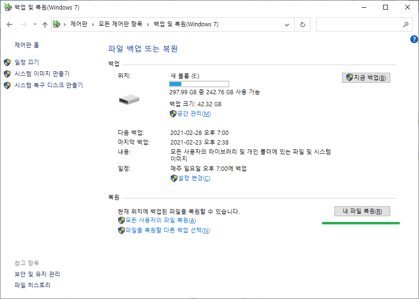Go back with the left arrow button
This screenshot has width=419, height=299.
10,24
